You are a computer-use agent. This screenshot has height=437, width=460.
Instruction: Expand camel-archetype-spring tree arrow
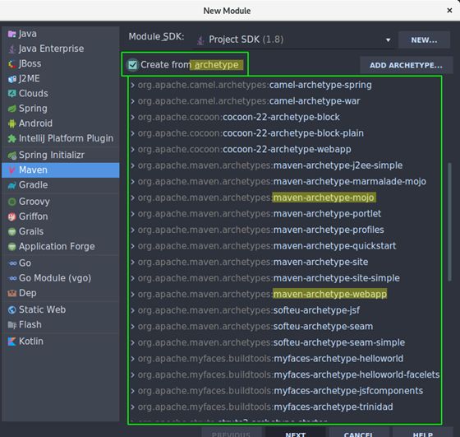133,86
